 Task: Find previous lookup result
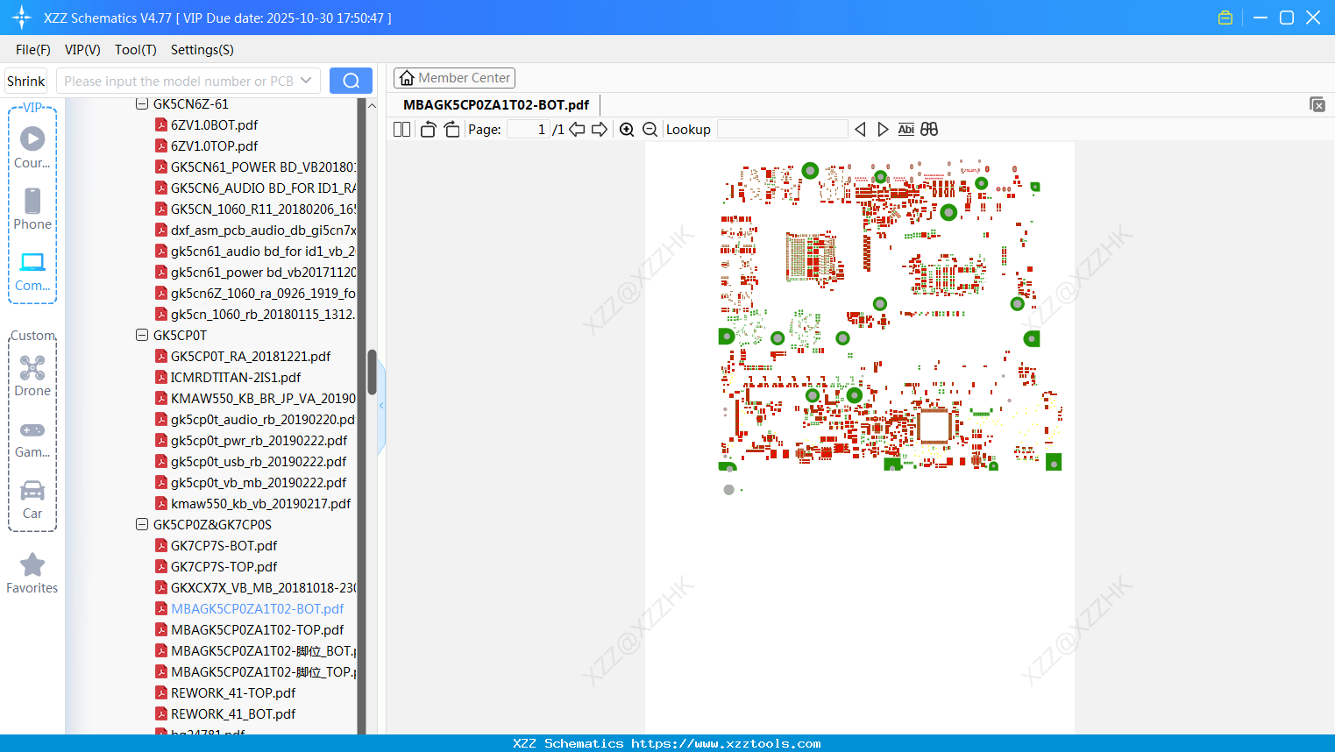(860, 130)
